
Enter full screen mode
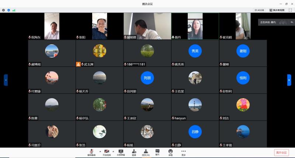290,10
